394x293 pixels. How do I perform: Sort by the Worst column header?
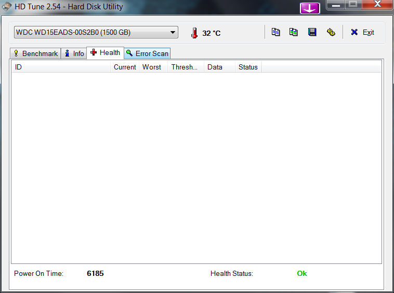tap(153, 67)
